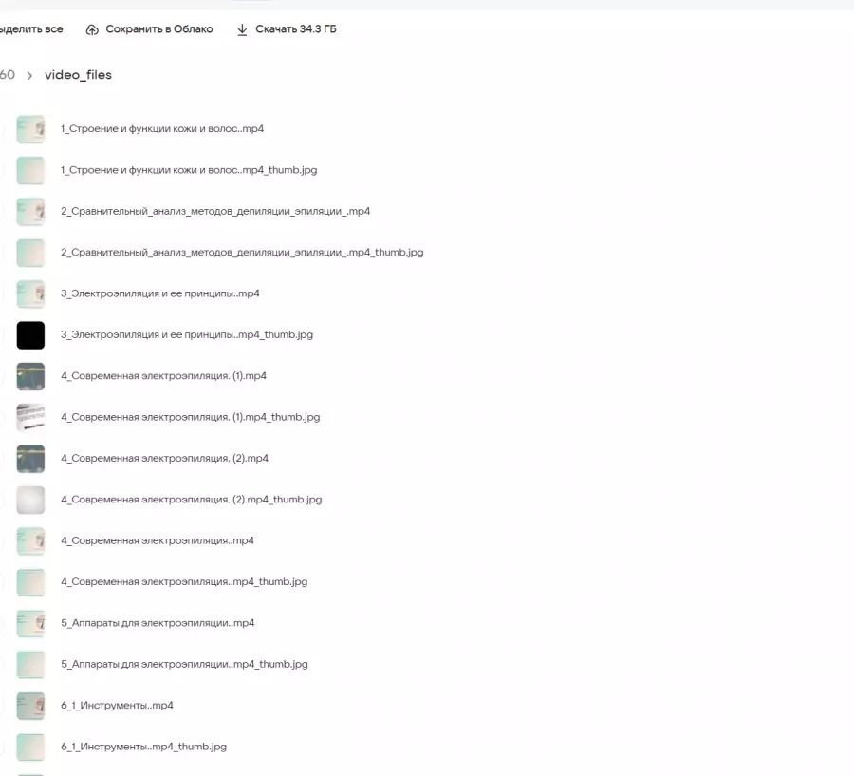The height and width of the screenshot is (776, 854).
Task: Open the video icon of 4_Современная электроэпиляция. (1).mp4
Action: click(x=30, y=376)
